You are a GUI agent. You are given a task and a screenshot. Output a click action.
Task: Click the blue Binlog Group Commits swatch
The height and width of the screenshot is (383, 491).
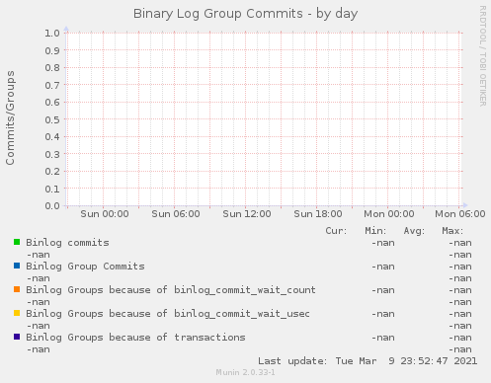[x=17, y=266]
